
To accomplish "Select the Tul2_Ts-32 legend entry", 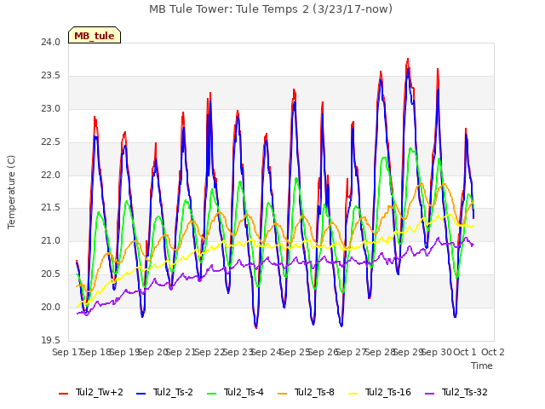I will pos(456,393).
